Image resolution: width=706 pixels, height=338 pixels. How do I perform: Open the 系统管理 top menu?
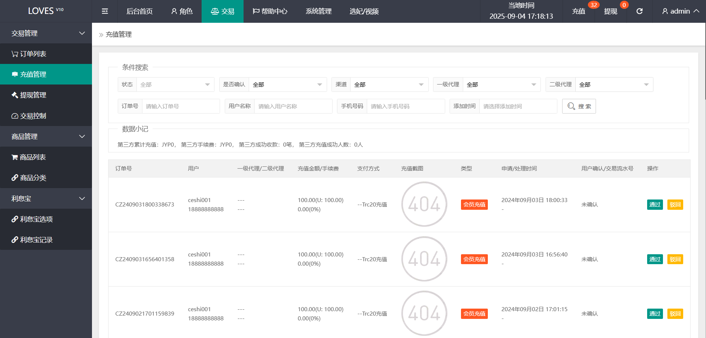(319, 11)
